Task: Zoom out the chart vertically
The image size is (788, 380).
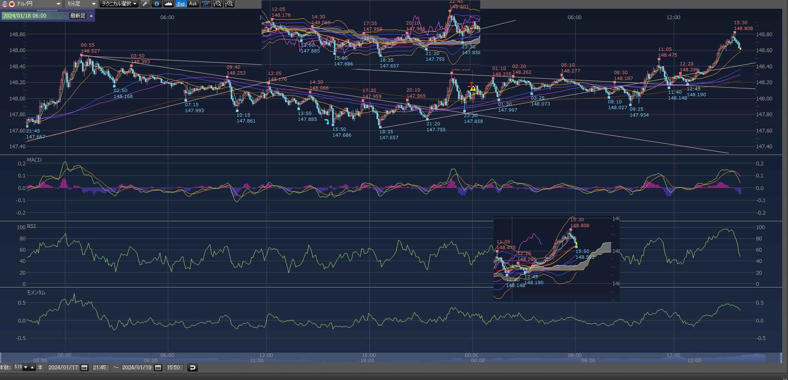Action: [217, 4]
